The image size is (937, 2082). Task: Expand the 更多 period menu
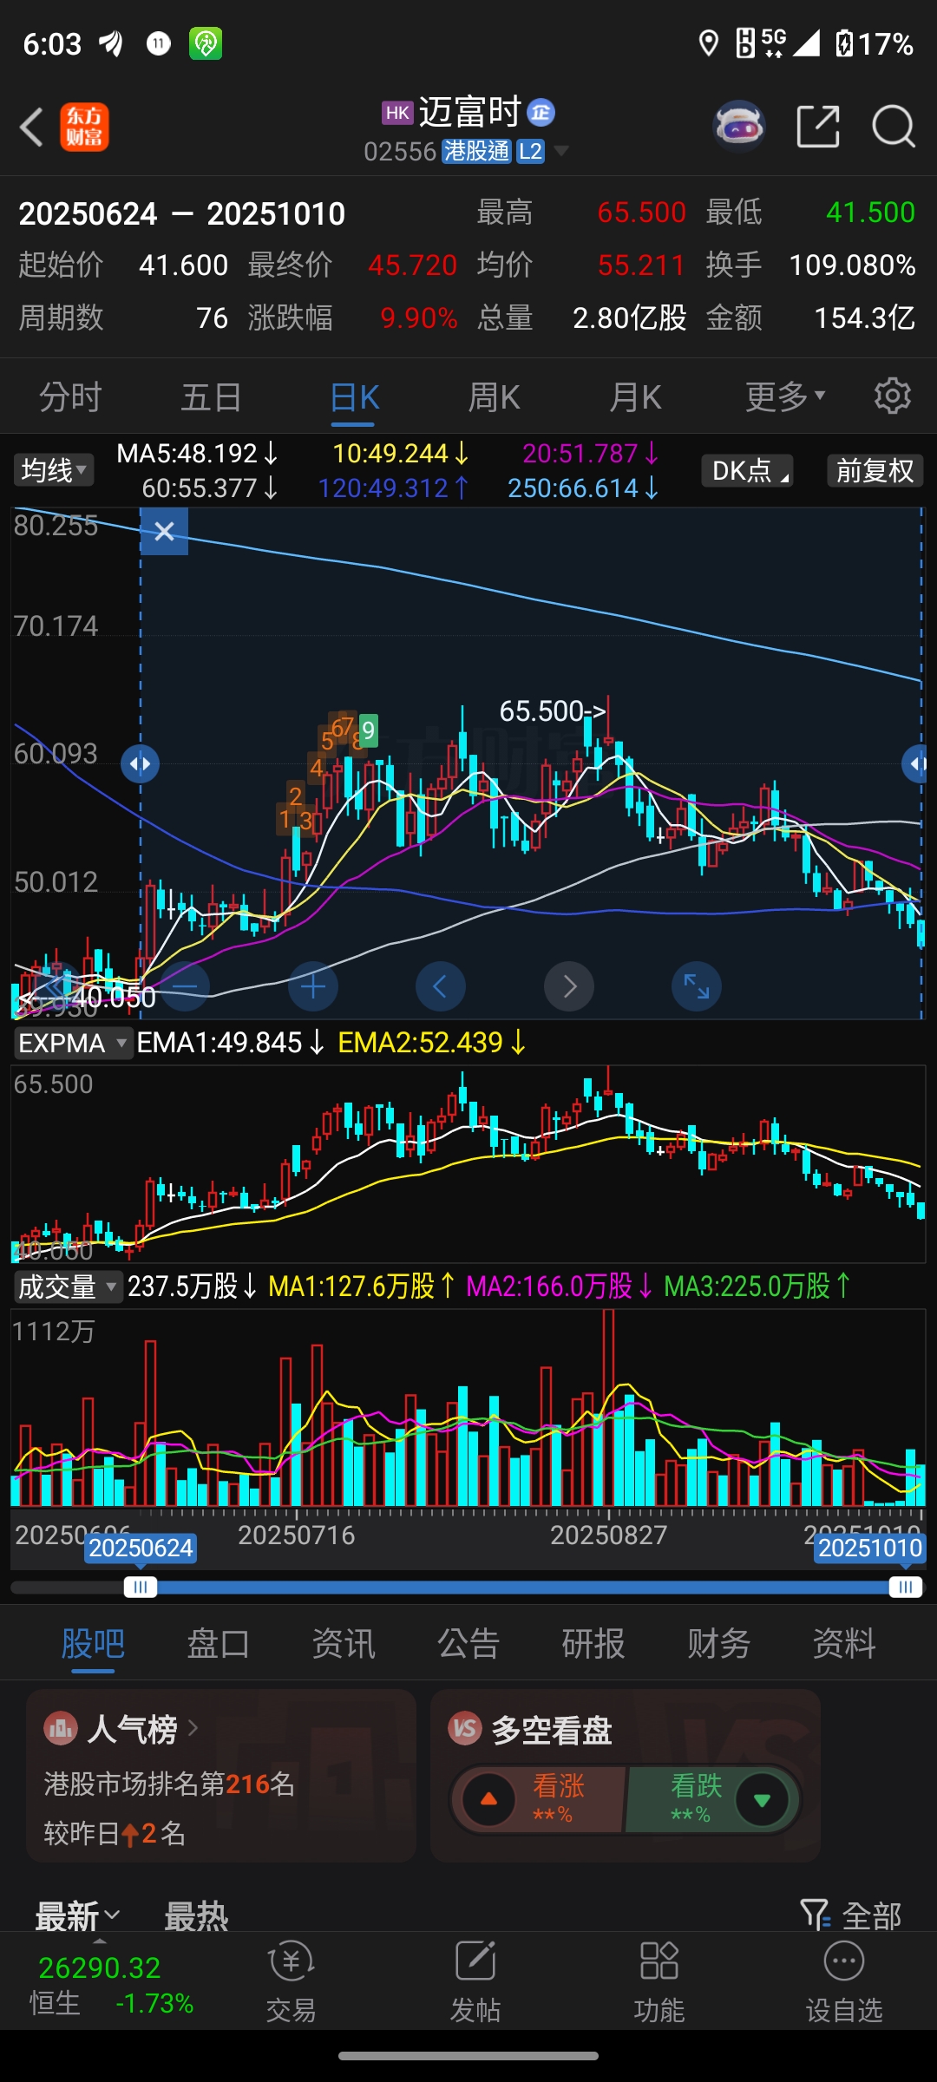pyautogui.click(x=785, y=397)
